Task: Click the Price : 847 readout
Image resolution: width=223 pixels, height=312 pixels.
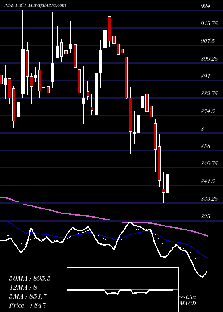Action: tap(28, 305)
